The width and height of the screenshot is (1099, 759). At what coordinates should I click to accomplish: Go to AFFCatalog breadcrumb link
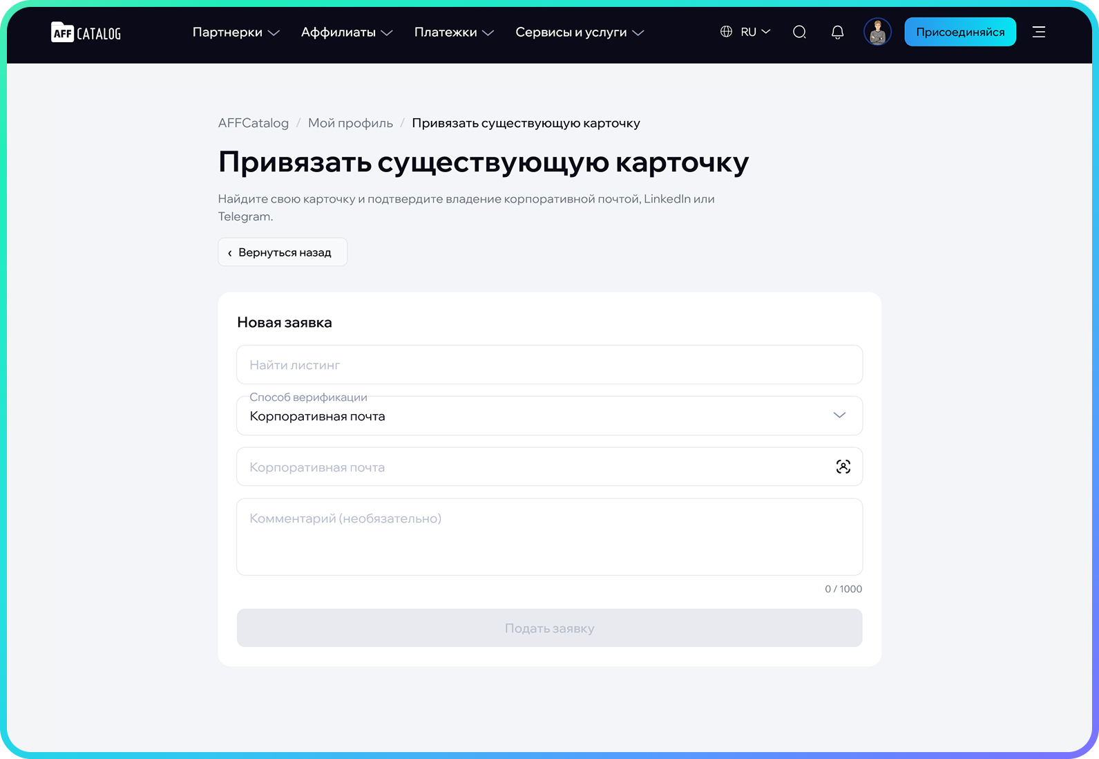tap(254, 123)
